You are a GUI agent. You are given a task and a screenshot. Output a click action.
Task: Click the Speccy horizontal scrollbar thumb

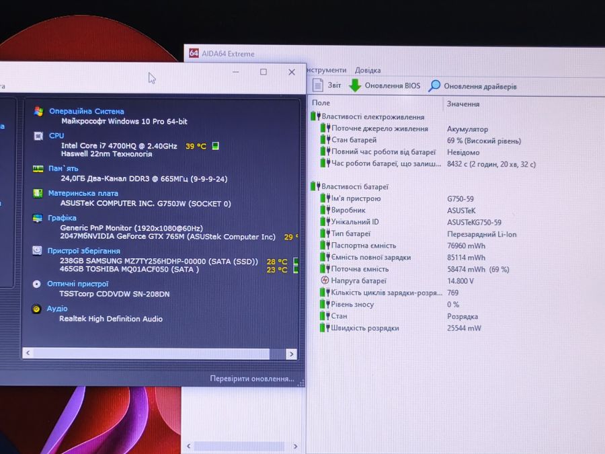coord(151,353)
